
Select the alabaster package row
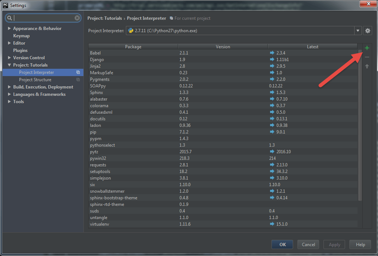(x=223, y=99)
